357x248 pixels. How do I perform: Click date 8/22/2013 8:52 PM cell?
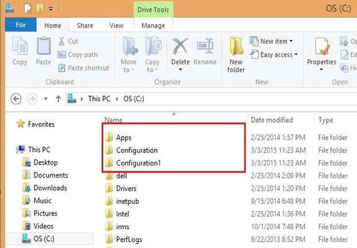click(278, 239)
